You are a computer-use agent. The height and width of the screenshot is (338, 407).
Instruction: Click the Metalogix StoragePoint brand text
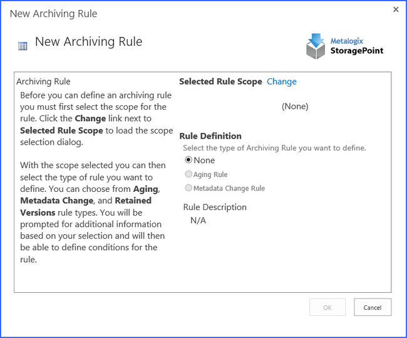coord(357,46)
